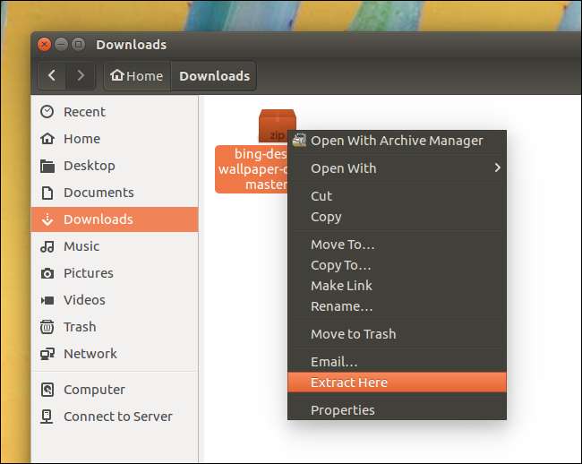Click the Computer drive icon in sidebar
582x464 pixels.
click(47, 390)
